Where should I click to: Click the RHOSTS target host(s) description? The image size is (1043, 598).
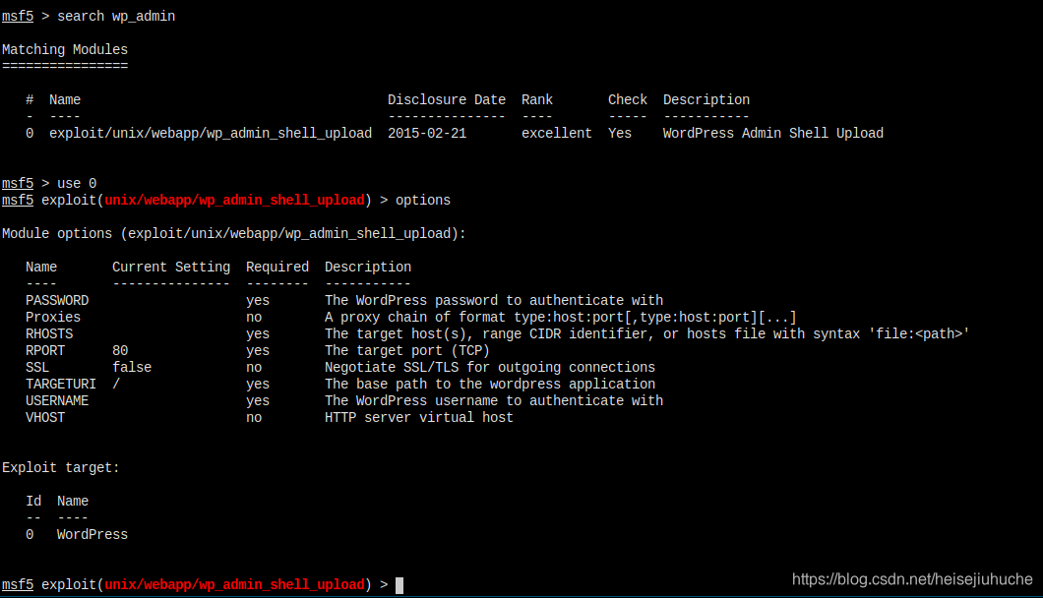pos(647,334)
